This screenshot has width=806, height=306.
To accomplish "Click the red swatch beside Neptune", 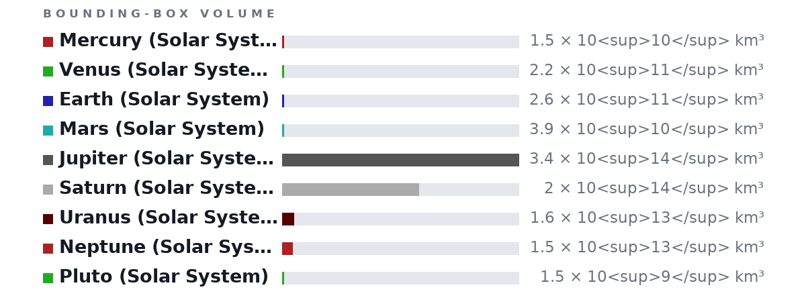I will click(48, 248).
